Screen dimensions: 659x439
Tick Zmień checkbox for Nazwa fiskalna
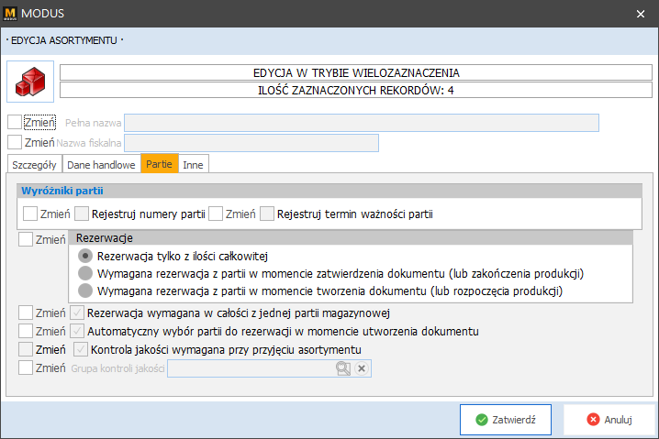click(15, 142)
